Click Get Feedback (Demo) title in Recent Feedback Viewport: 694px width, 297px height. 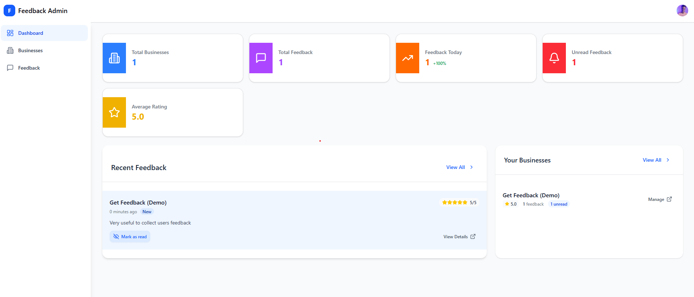pyautogui.click(x=138, y=202)
